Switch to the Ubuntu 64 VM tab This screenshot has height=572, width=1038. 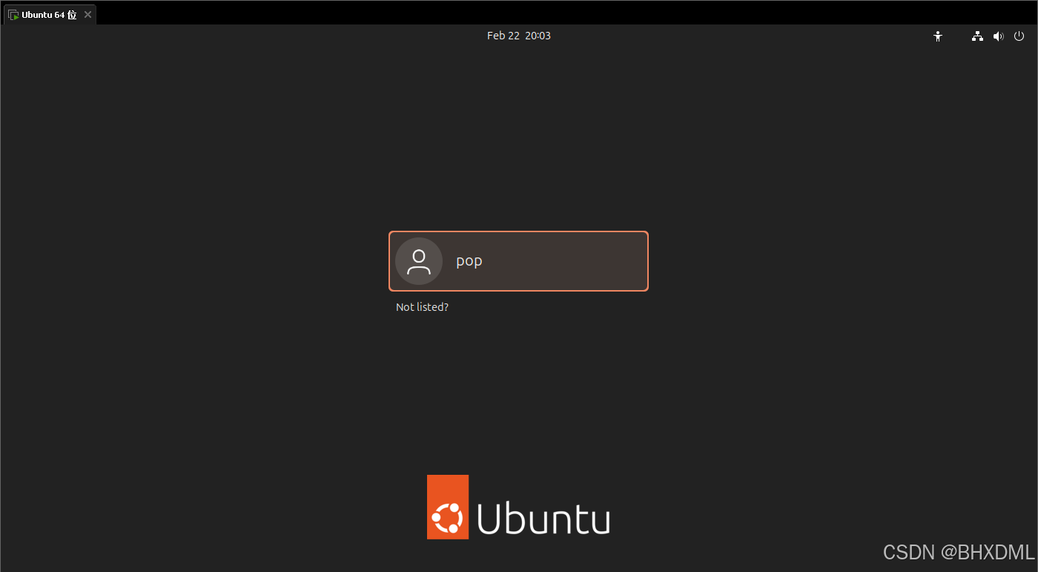(x=49, y=15)
